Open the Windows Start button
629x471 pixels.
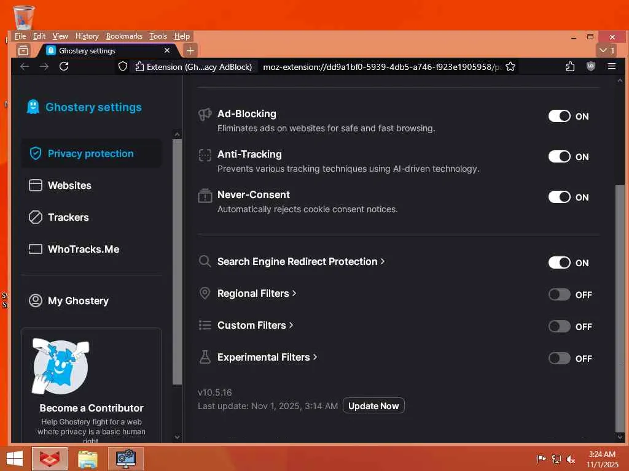(15, 459)
